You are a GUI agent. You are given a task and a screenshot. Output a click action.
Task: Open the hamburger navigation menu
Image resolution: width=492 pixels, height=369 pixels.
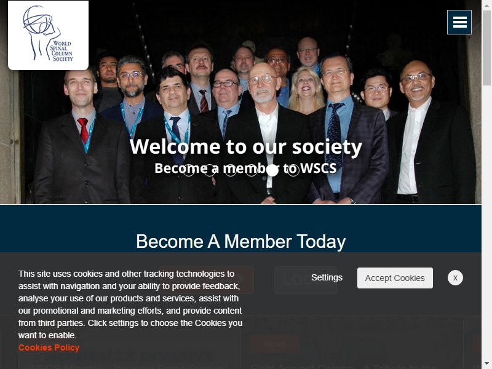(x=459, y=22)
